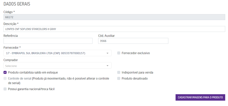
Task: Toggle the Controle de serial checkbox
Action: point(5,78)
